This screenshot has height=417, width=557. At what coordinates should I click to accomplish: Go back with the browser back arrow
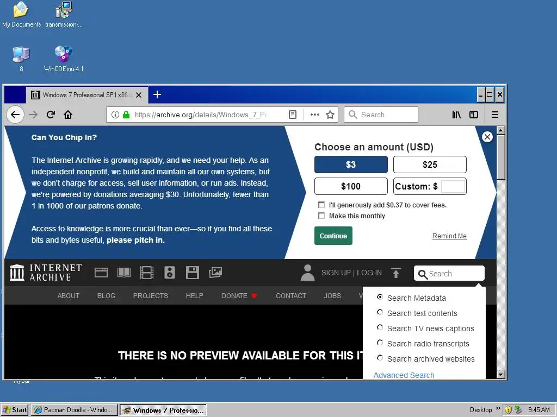(15, 115)
